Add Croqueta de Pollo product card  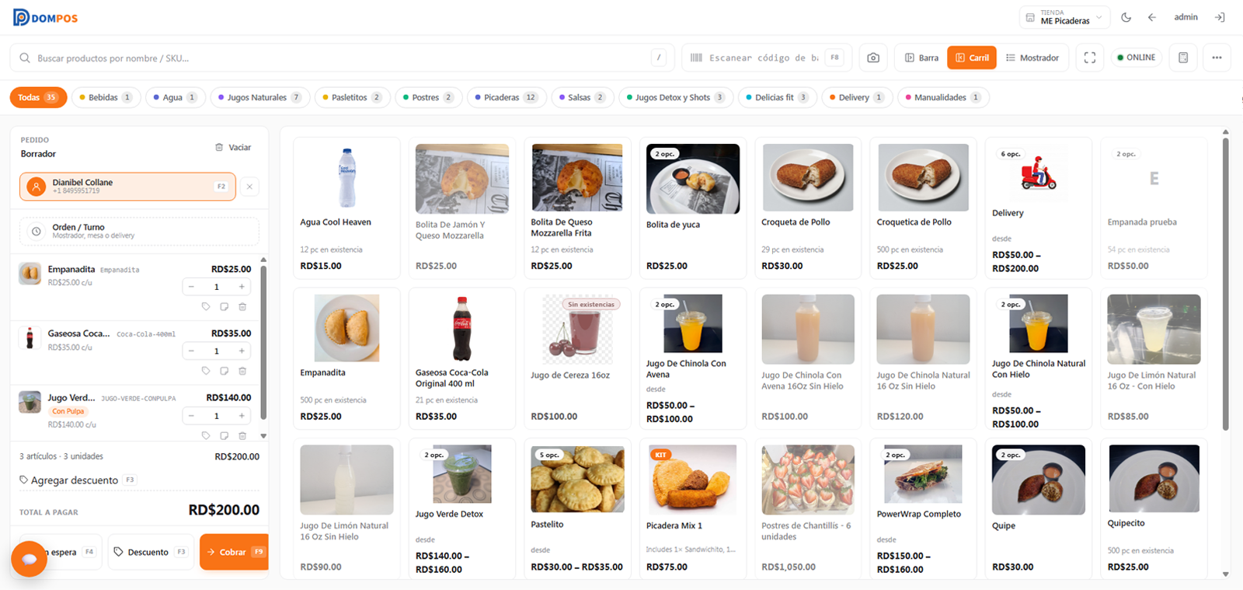pyautogui.click(x=808, y=208)
